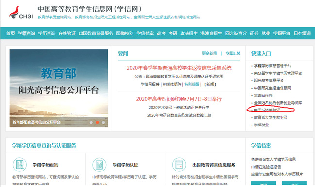
Task: Open the 教育部阳光高考 banner image
Action: pyautogui.click(x=59, y=88)
